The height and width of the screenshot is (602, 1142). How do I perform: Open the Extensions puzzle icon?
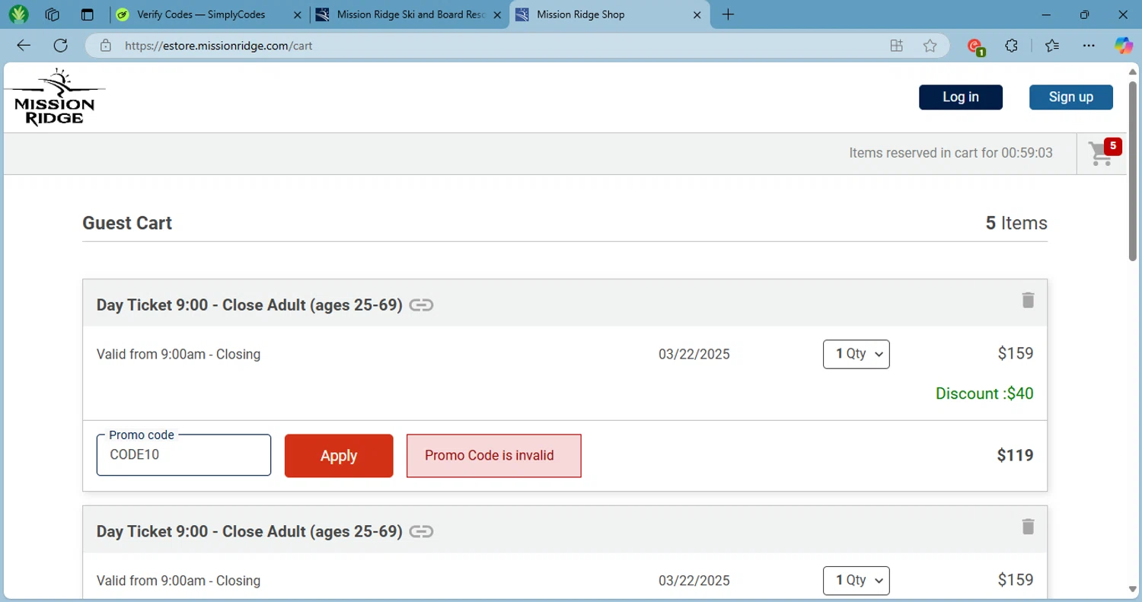click(x=1011, y=46)
